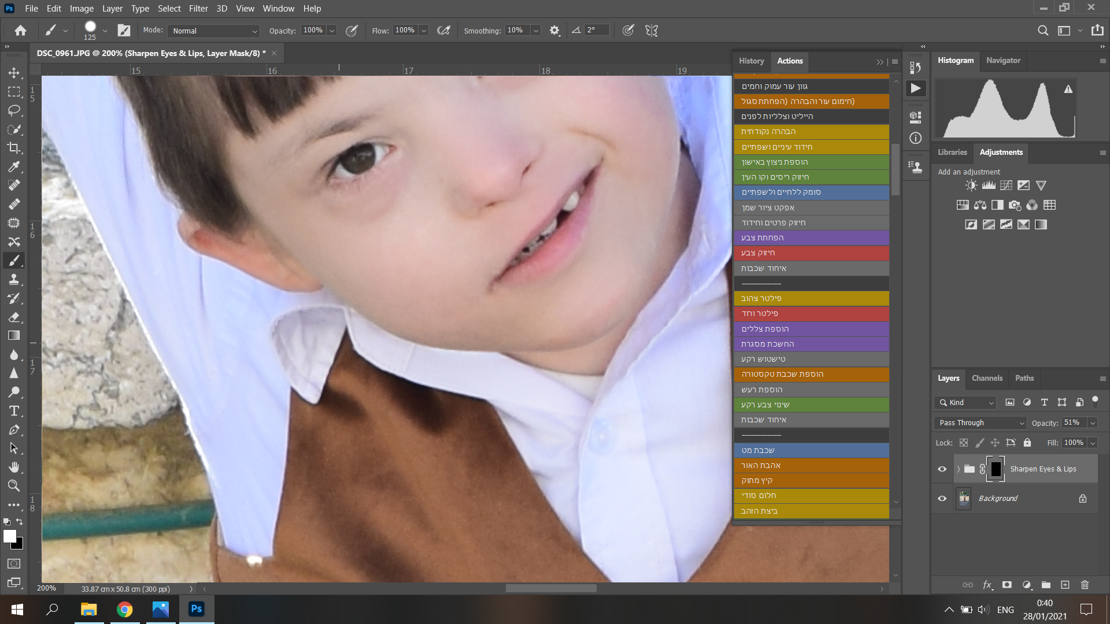Select the Lasso tool
1110x624 pixels.
tap(14, 110)
